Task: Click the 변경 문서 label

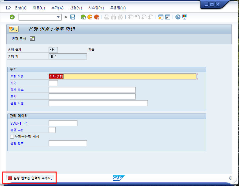Action: 19,39
